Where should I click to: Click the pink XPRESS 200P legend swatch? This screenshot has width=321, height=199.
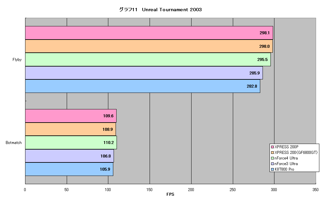pyautogui.click(x=272, y=147)
